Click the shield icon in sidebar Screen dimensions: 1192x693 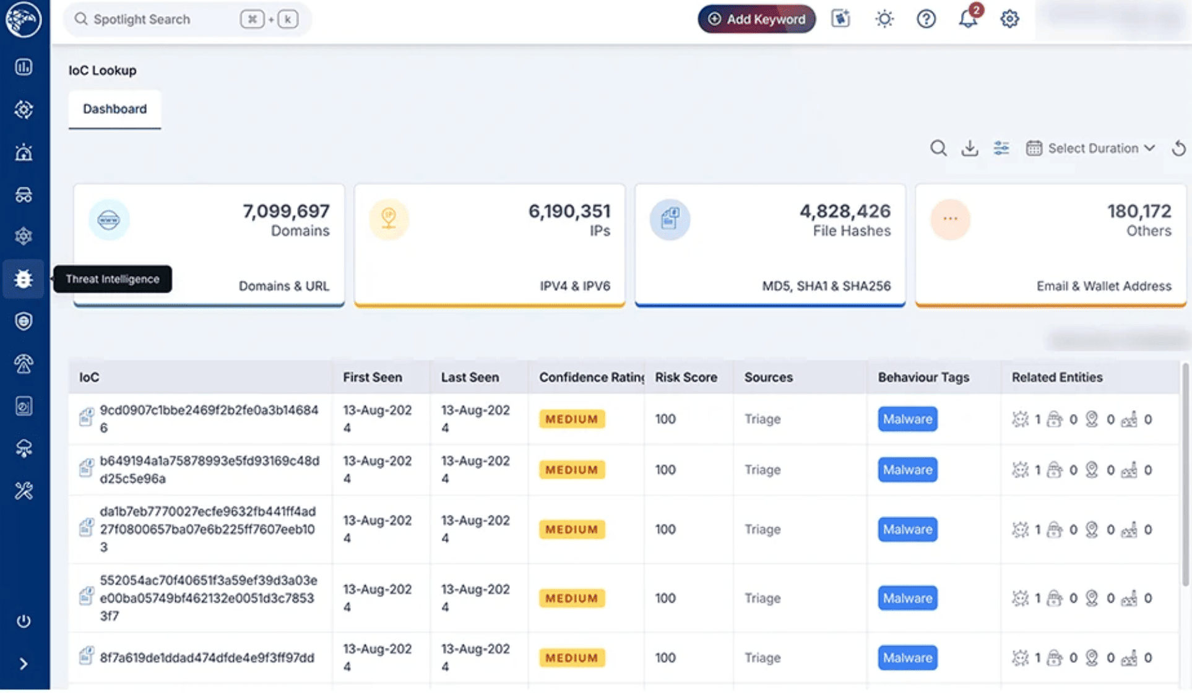(24, 321)
